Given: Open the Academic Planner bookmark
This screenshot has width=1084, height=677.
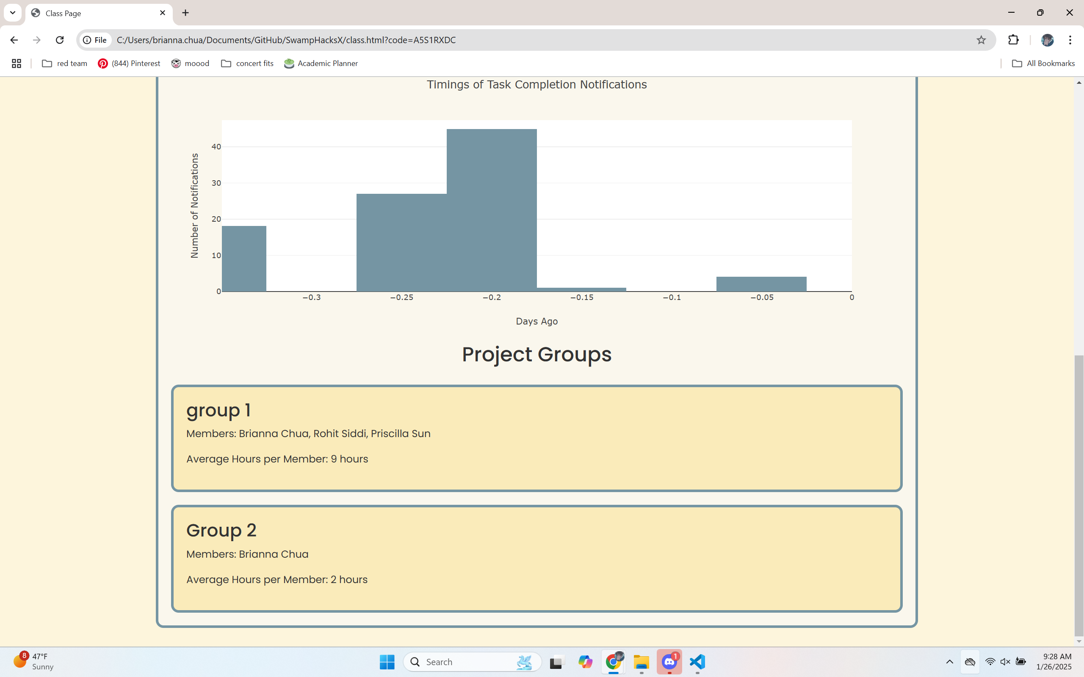Looking at the screenshot, I should tap(321, 63).
